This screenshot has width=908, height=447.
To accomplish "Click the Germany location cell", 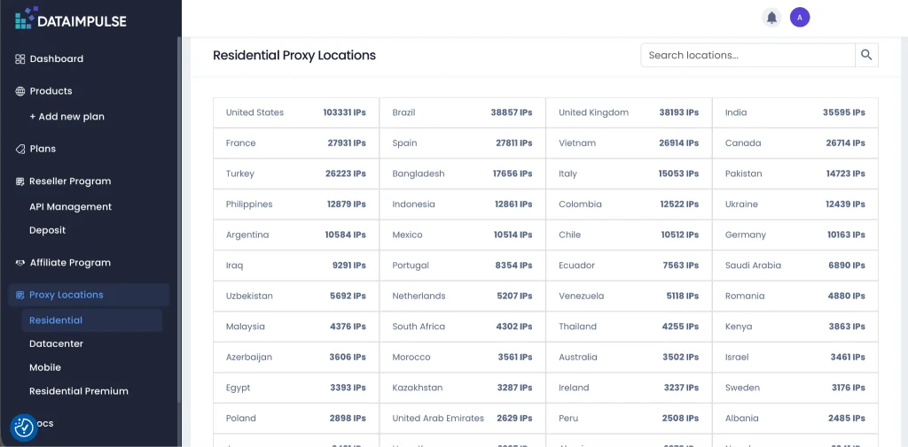I will 794,235.
